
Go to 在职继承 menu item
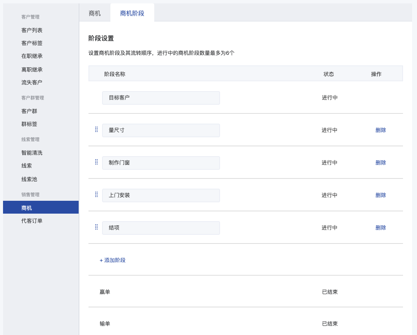32,56
